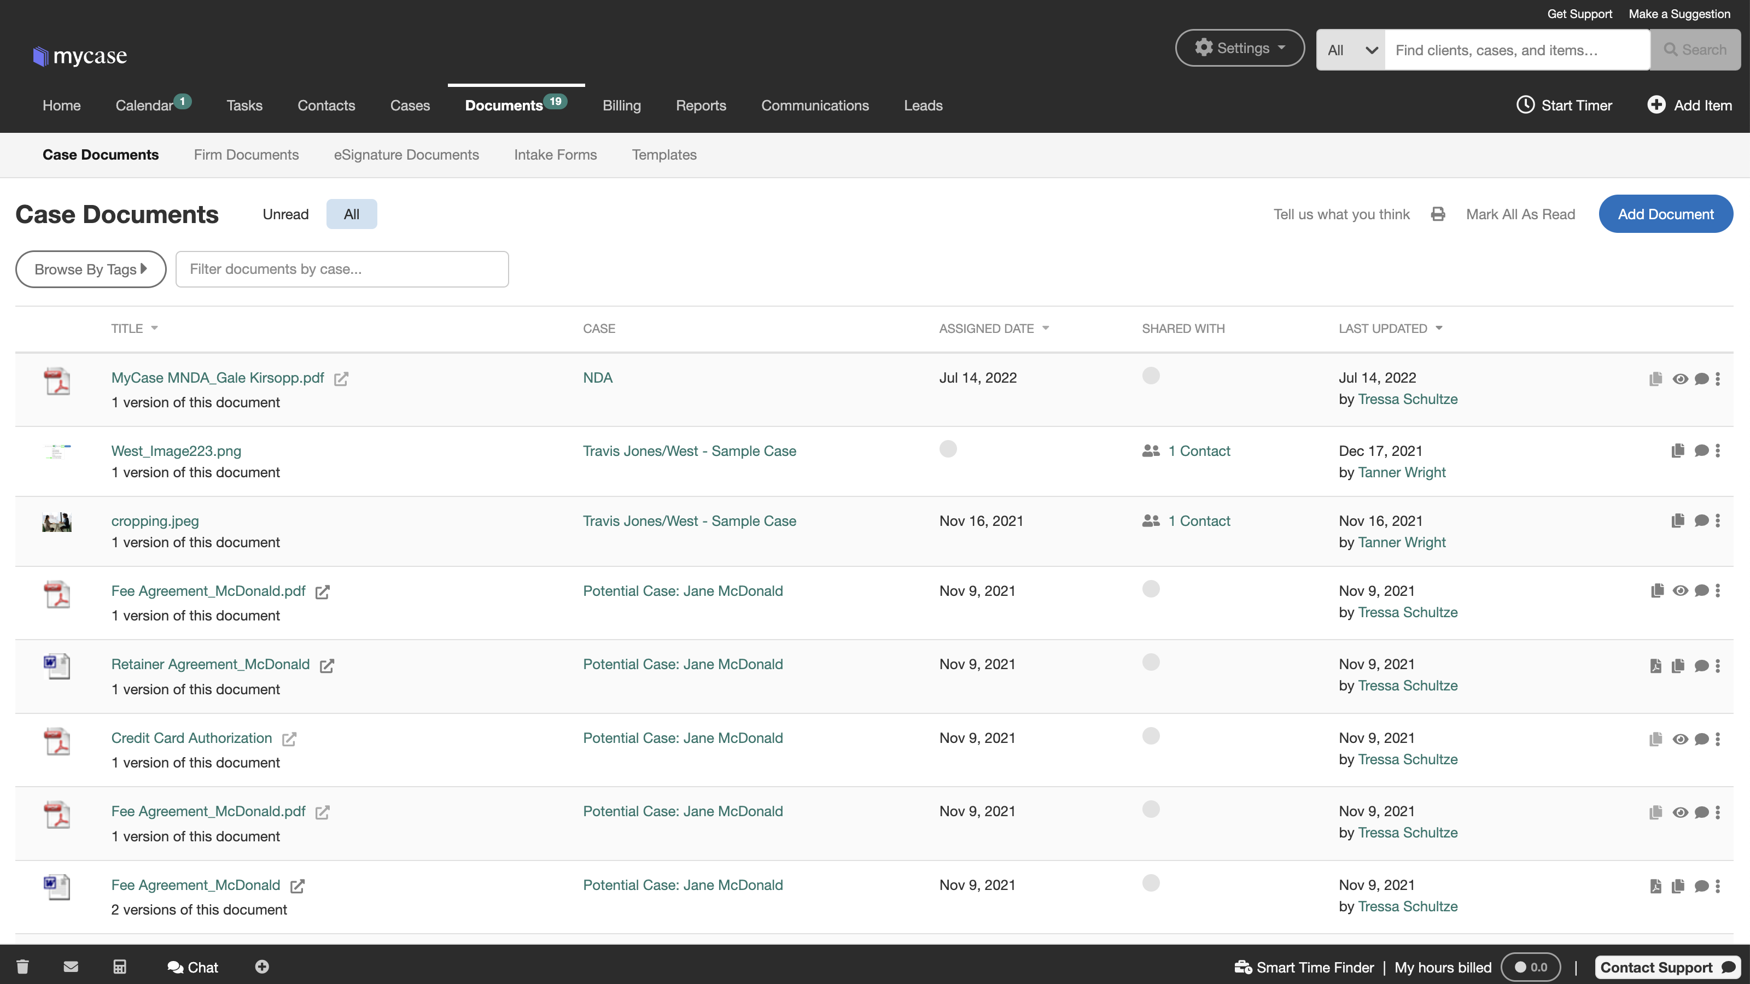Open the Settings dropdown

tap(1239, 48)
